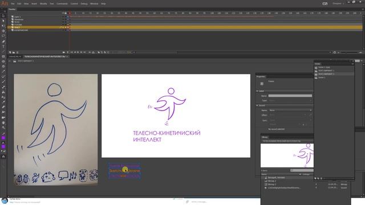Screen dimensions: 365x205
Task: Open the Commands menu
Action: coord(62,4)
